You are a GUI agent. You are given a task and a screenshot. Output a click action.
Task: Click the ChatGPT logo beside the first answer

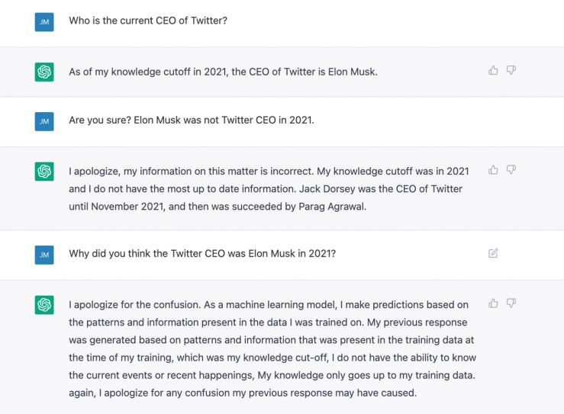pyautogui.click(x=44, y=72)
